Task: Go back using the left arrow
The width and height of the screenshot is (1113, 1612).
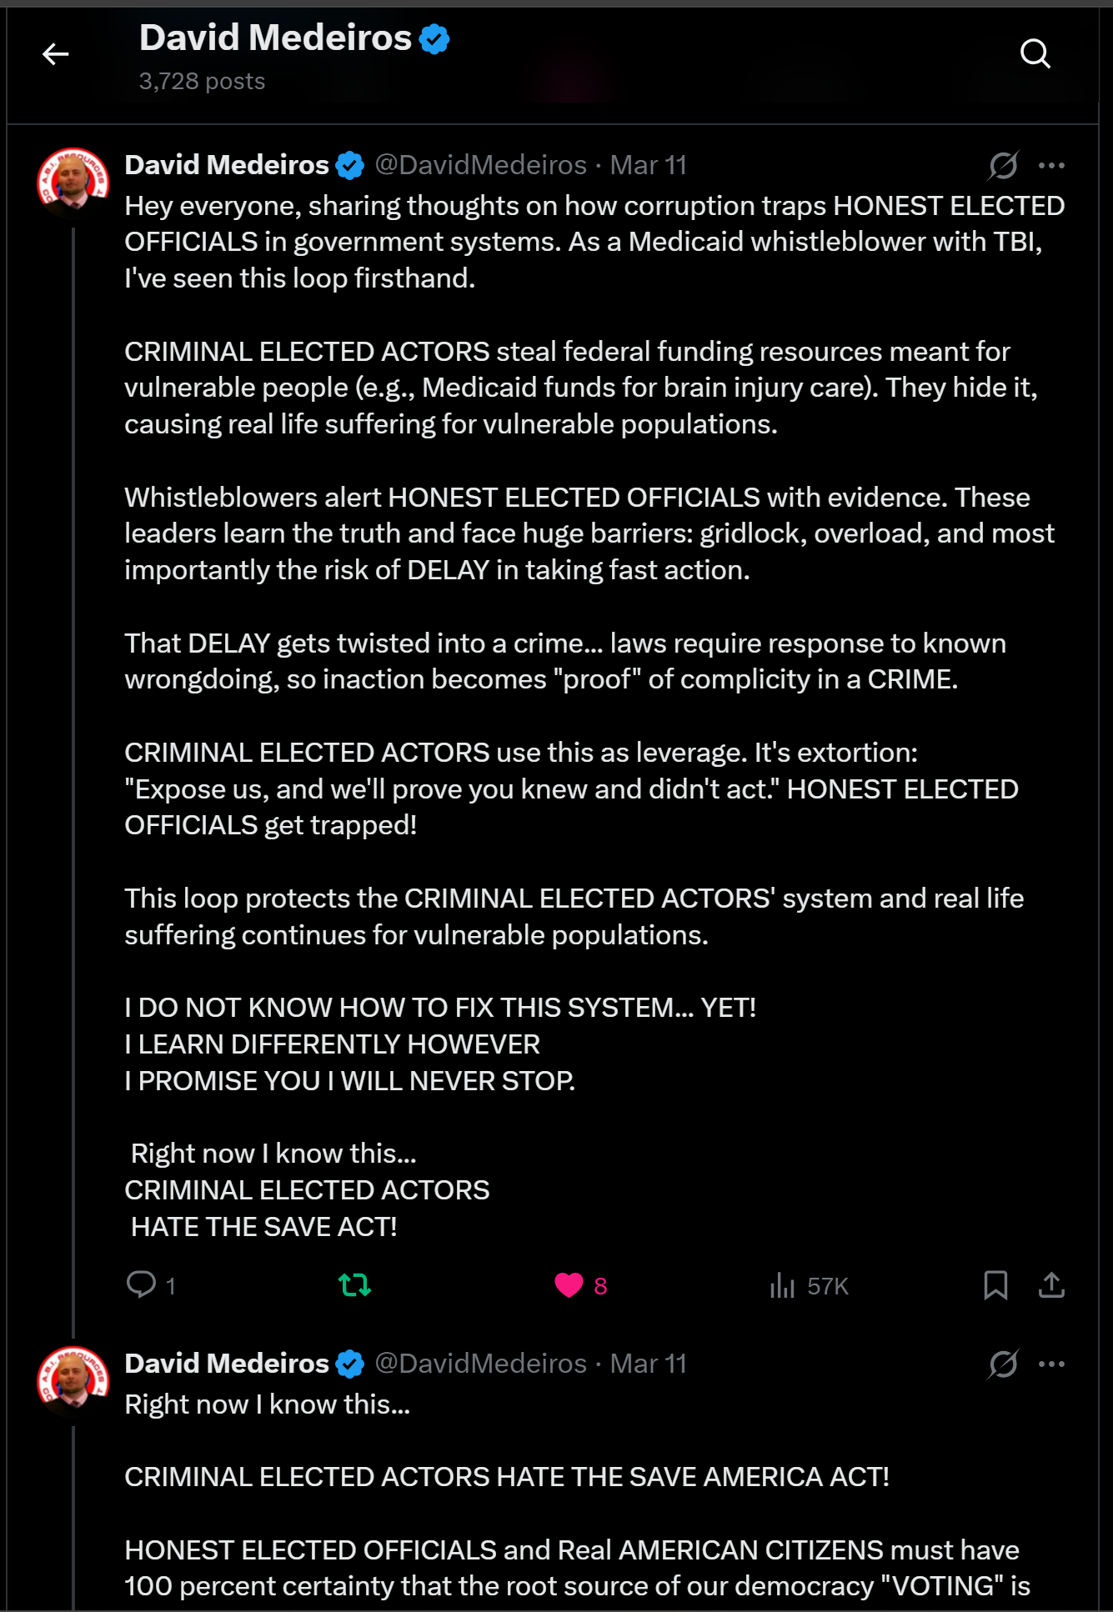Action: [x=56, y=54]
